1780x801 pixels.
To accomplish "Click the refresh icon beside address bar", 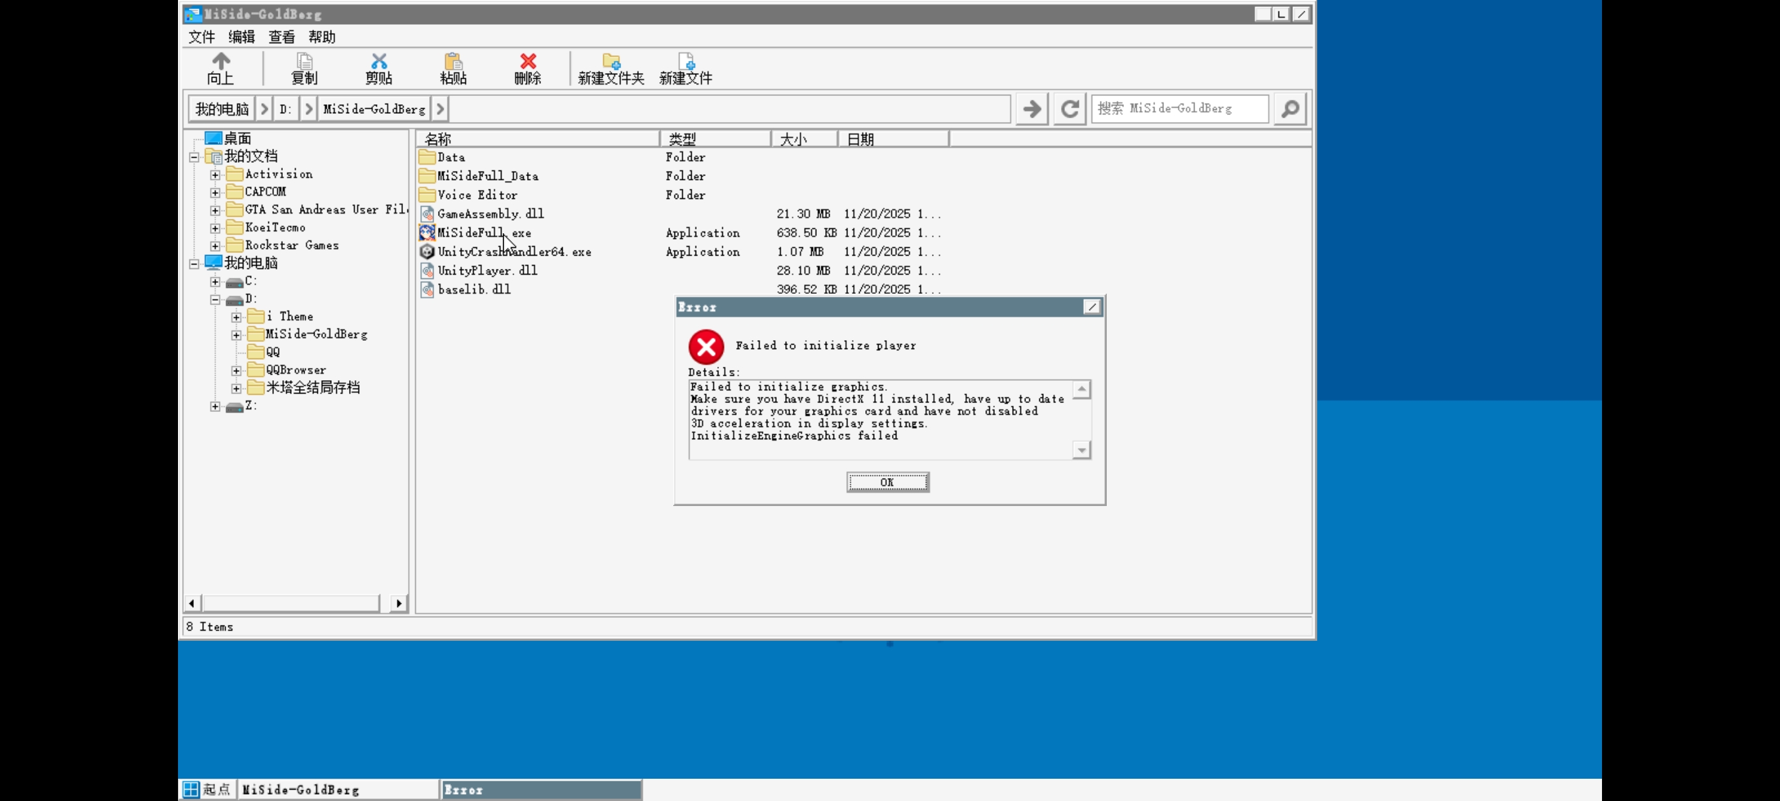I will (1070, 109).
